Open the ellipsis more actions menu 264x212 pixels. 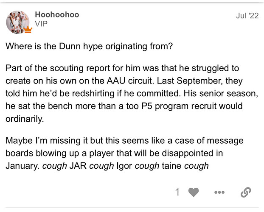tap(219, 192)
